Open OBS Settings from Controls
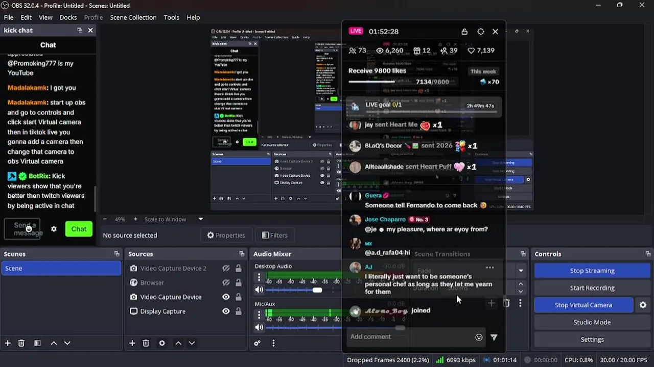This screenshot has width=654, height=367. coord(592,339)
